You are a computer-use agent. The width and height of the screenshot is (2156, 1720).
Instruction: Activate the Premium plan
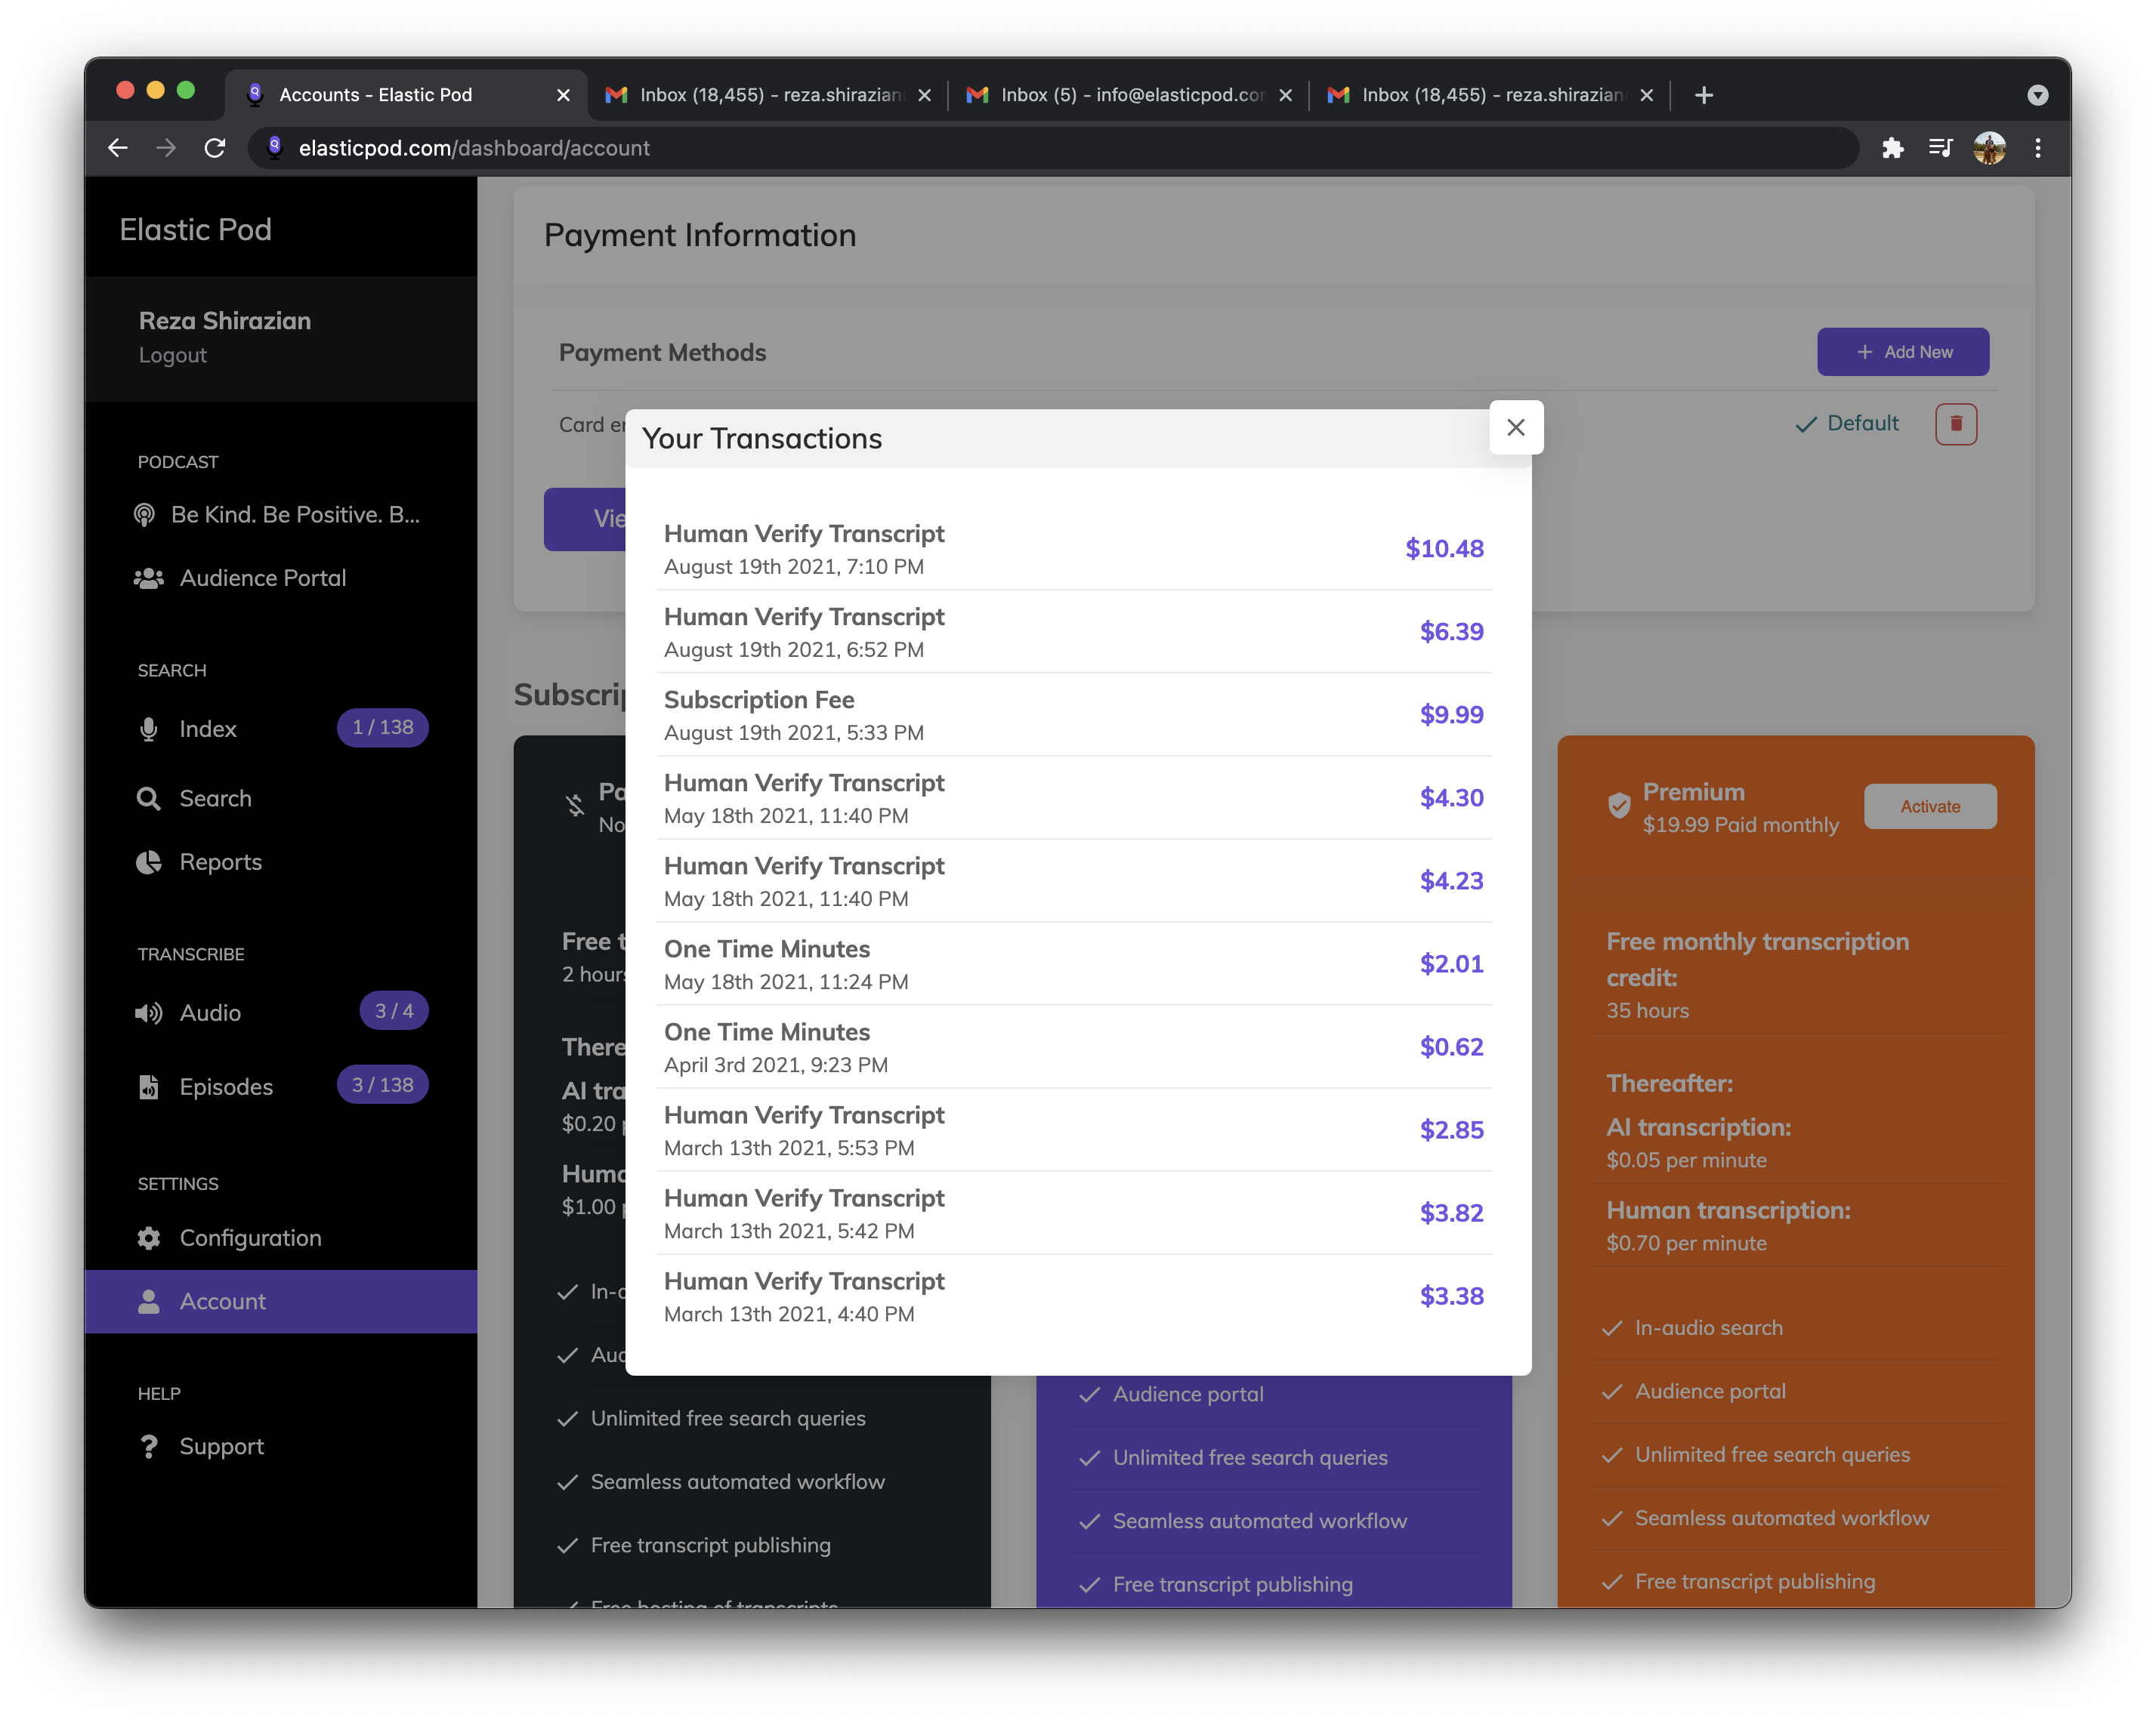tap(1930, 806)
